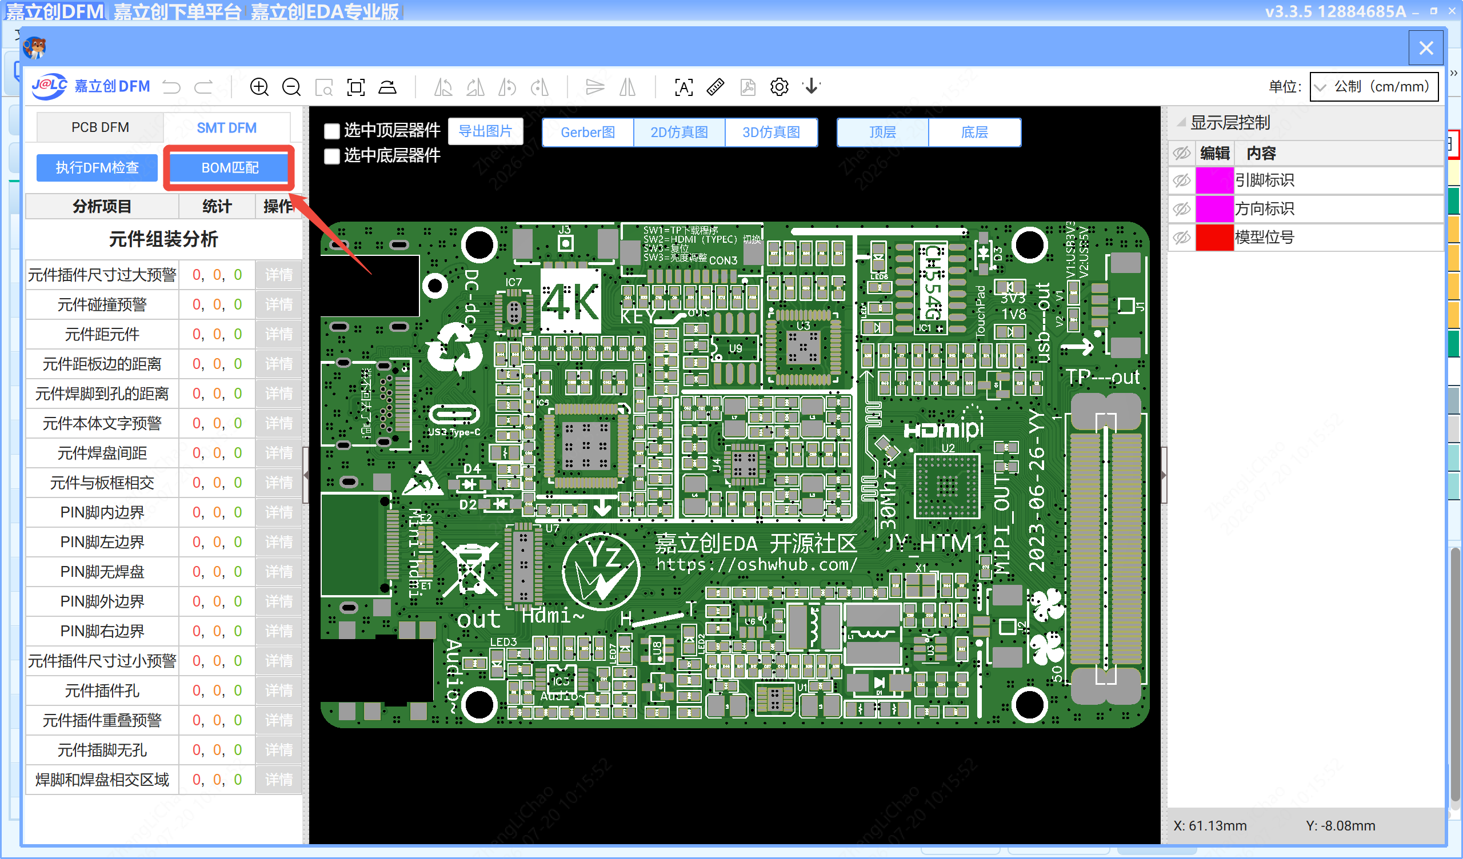Toggle visibility of the 模型位号 layer
Image resolution: width=1463 pixels, height=859 pixels.
[1182, 238]
